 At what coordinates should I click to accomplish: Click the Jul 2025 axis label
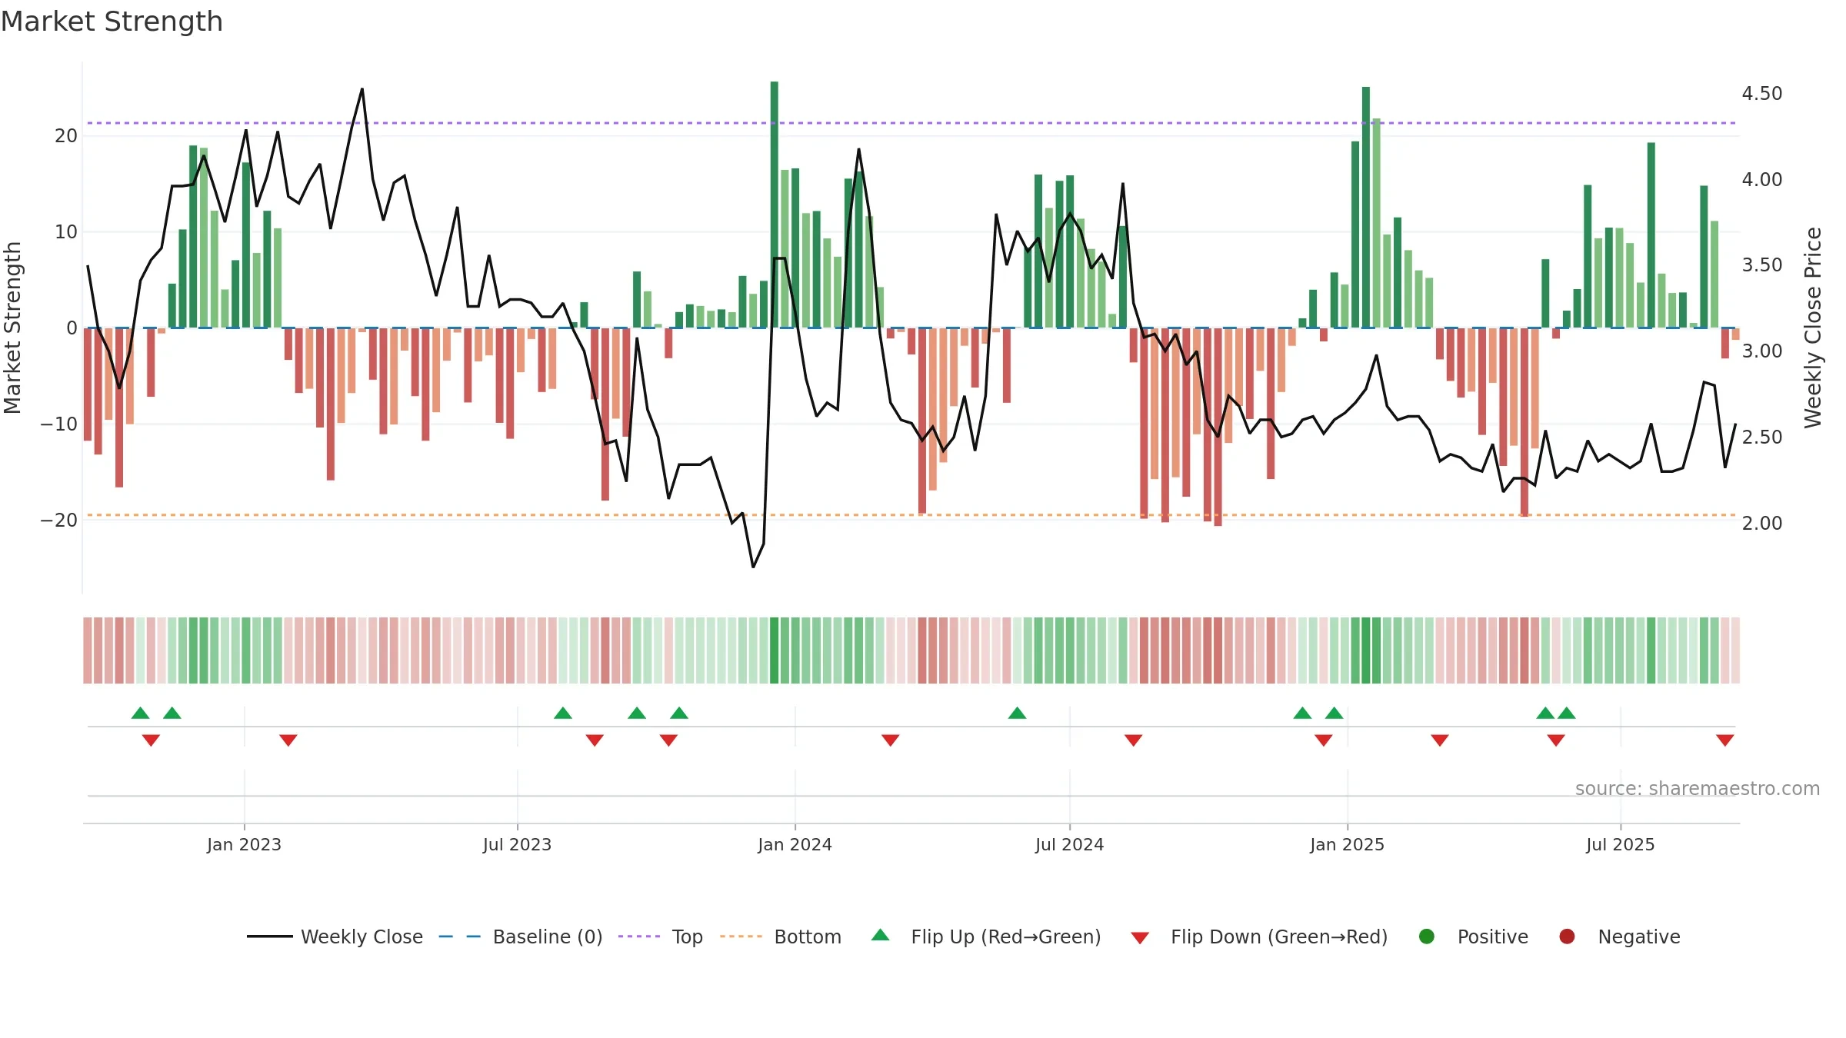click(x=1620, y=844)
